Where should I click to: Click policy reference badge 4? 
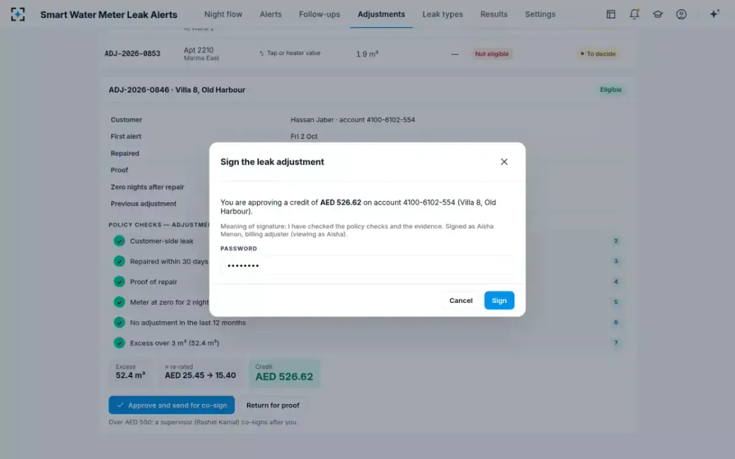pos(616,282)
